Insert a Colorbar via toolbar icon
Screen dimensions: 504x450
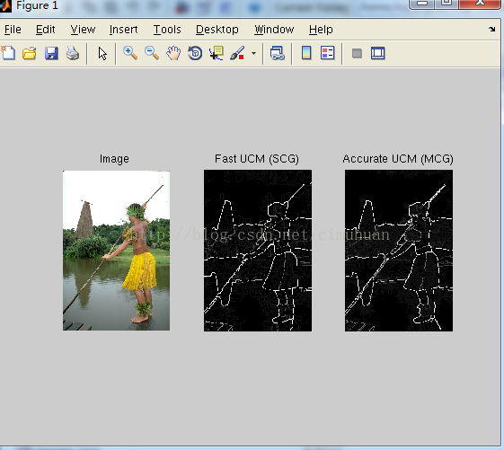pyautogui.click(x=306, y=53)
